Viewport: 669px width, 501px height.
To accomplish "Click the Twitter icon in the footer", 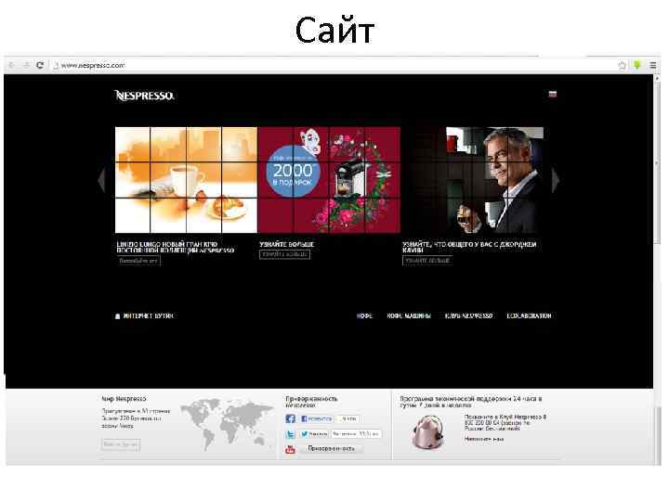I will coord(290,434).
